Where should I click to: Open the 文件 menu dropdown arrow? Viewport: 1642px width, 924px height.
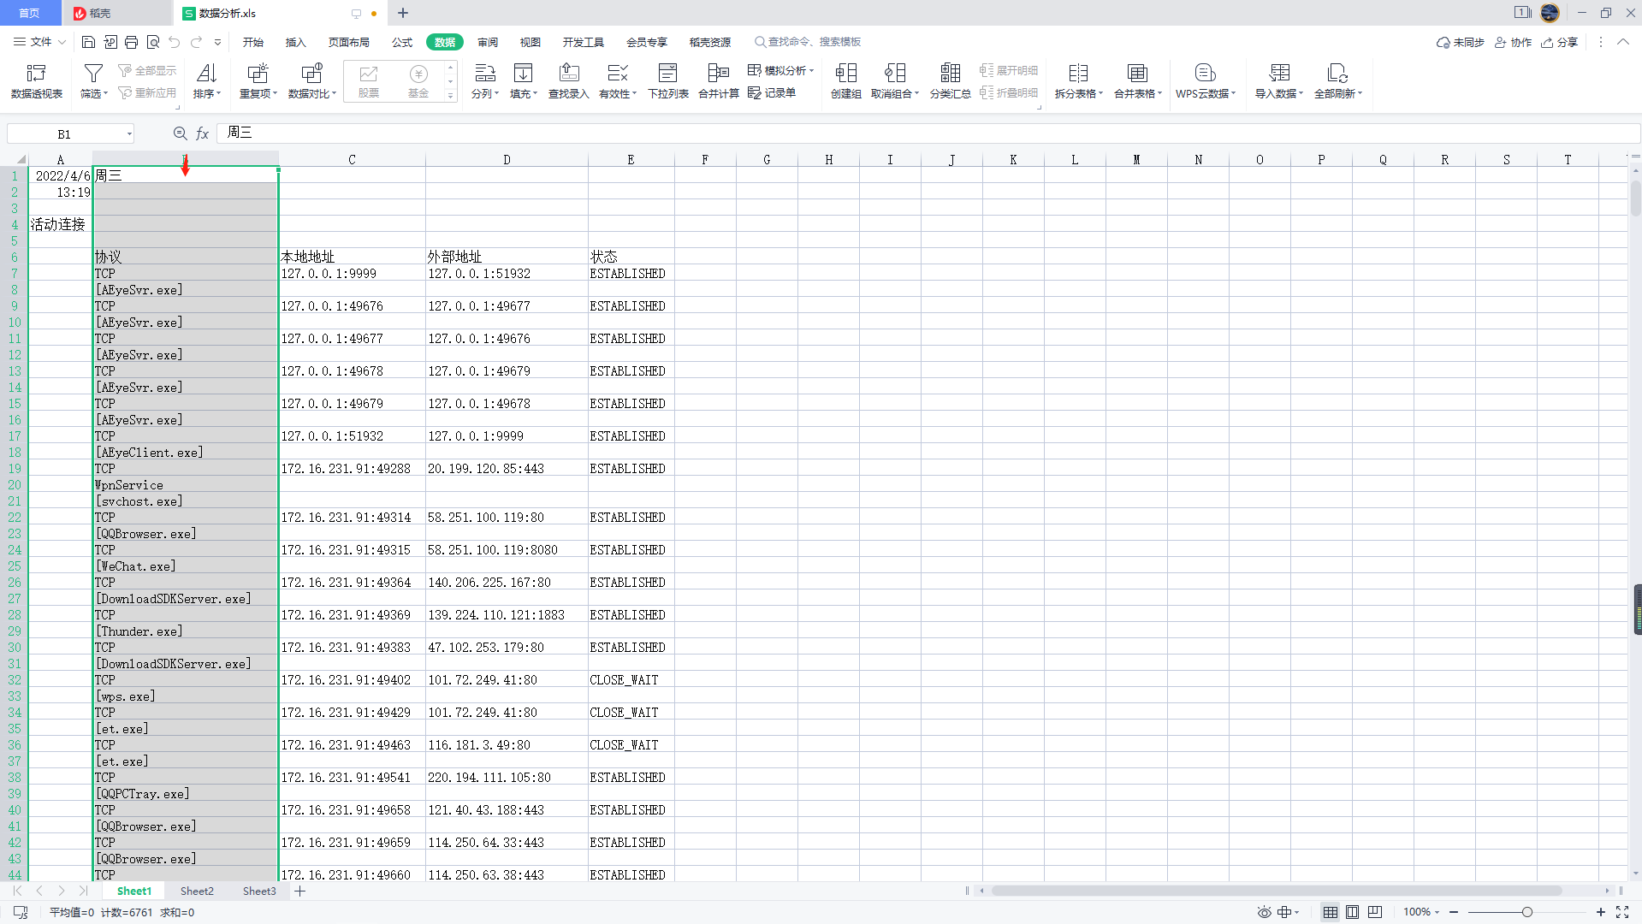pyautogui.click(x=62, y=42)
